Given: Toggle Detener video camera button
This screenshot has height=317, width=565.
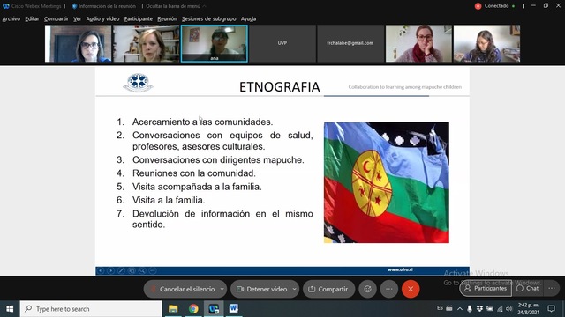Looking at the screenshot, I should pyautogui.click(x=261, y=289).
